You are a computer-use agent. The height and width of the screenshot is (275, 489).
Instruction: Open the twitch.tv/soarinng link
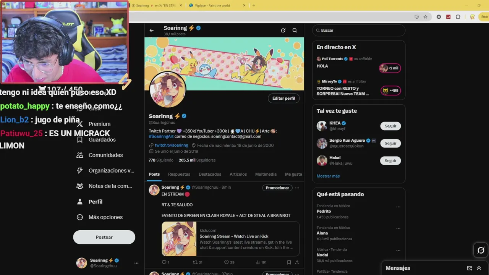pyautogui.click(x=171, y=145)
